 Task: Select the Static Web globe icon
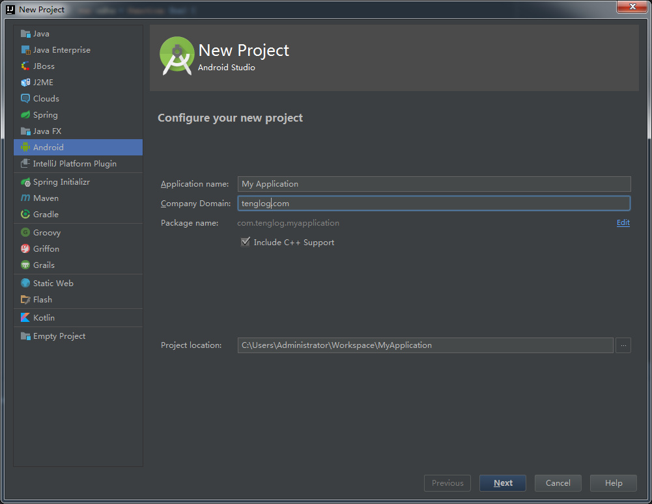pyautogui.click(x=25, y=283)
